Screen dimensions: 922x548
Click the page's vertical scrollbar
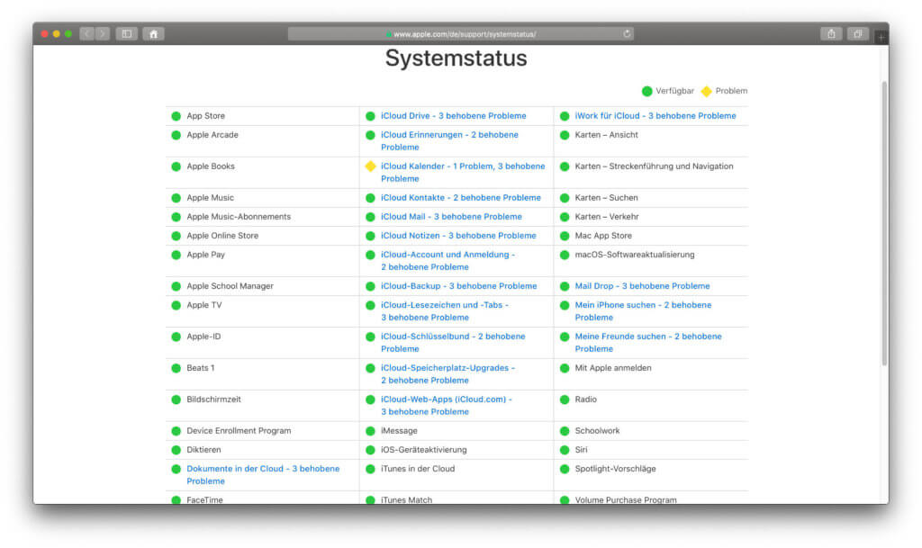pyautogui.click(x=884, y=223)
